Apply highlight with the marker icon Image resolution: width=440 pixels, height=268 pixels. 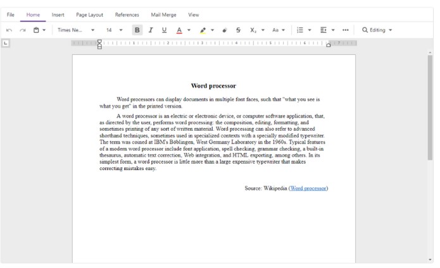203,30
